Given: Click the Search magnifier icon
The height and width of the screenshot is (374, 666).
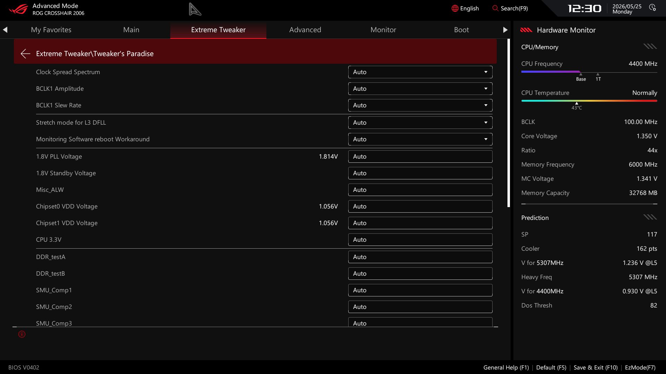Looking at the screenshot, I should tap(495, 8).
